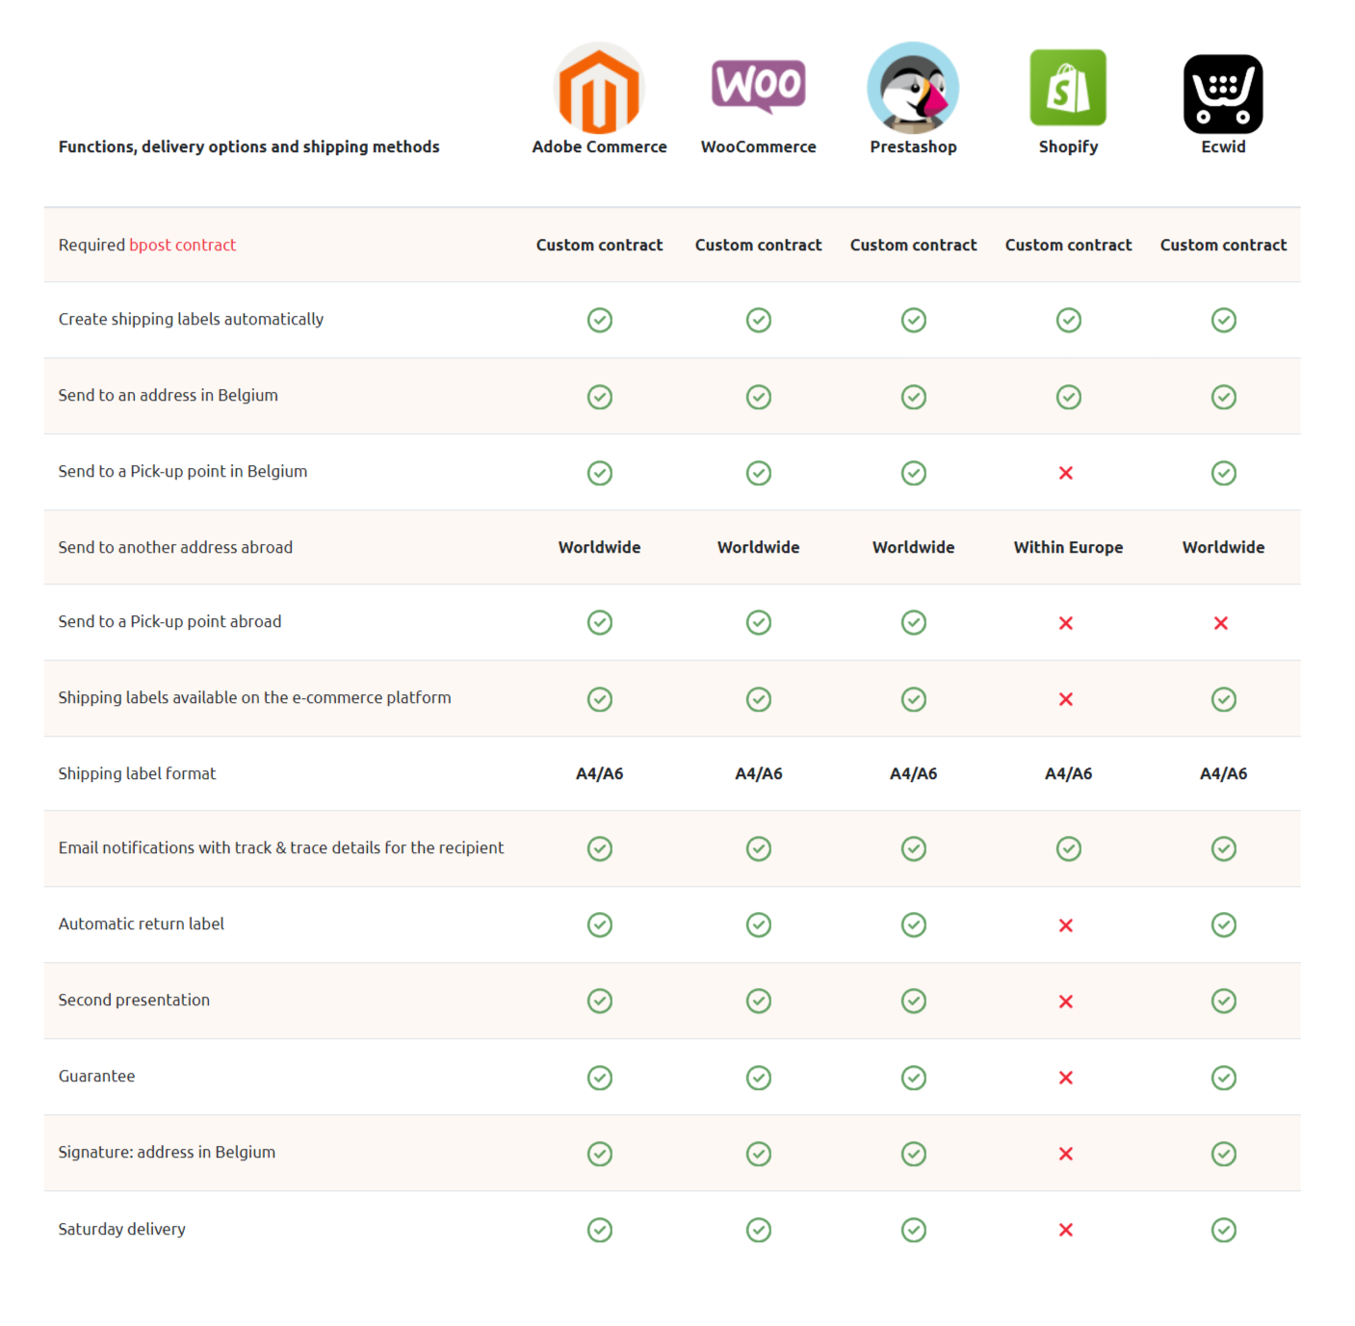Click the Prestashop column label
Image resolution: width=1355 pixels, height=1326 pixels.
(x=913, y=146)
